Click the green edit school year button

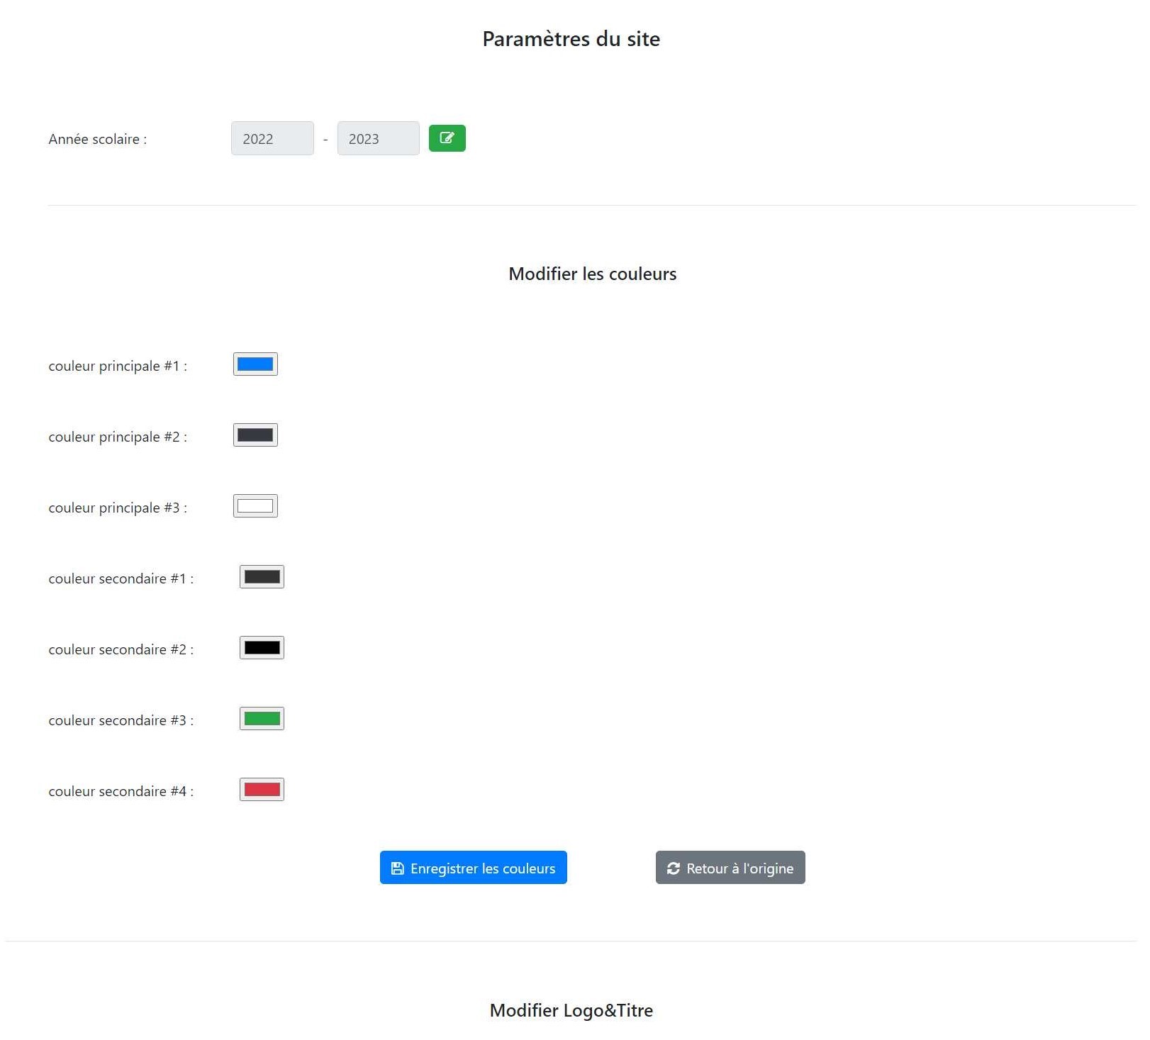pyautogui.click(x=447, y=138)
